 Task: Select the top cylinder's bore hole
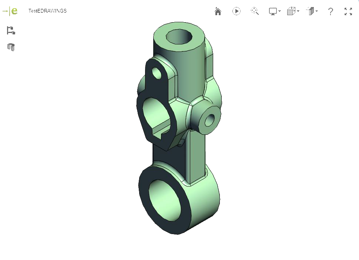click(179, 36)
